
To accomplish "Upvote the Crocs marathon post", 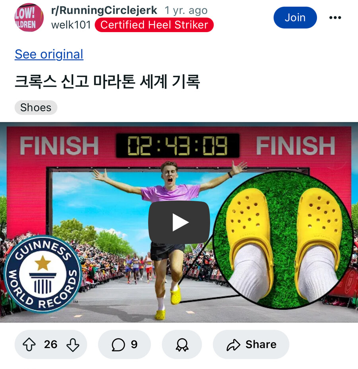I will (x=29, y=344).
